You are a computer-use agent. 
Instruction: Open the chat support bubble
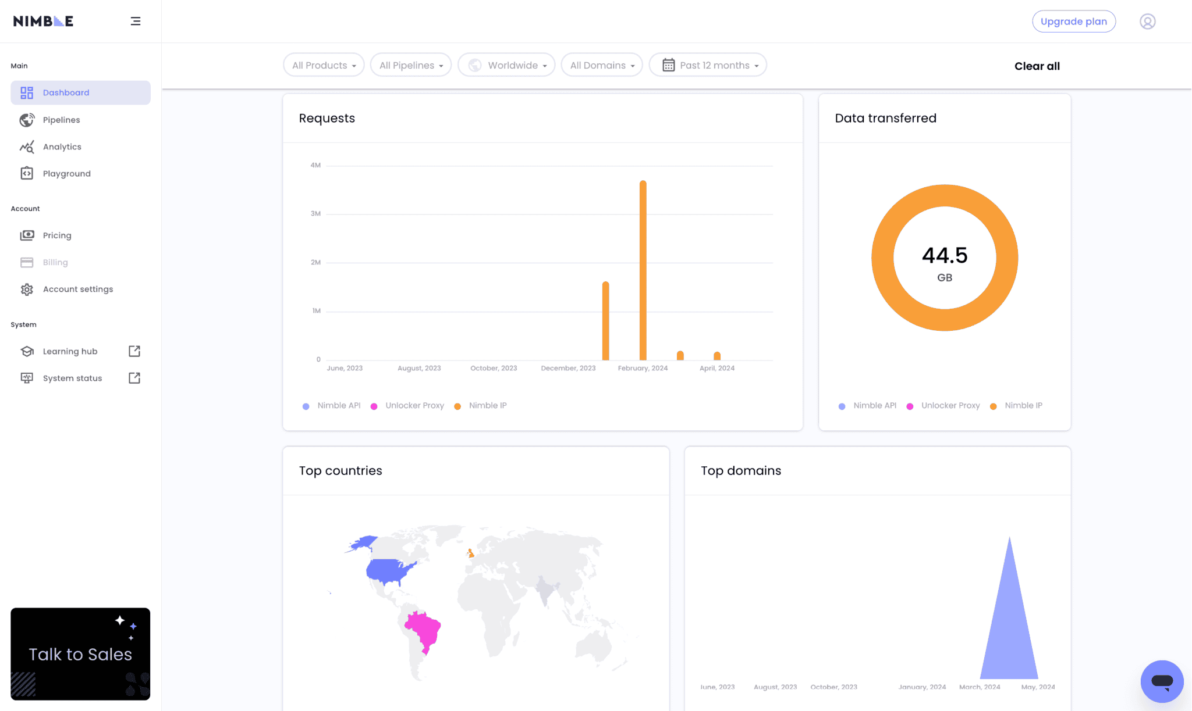[x=1162, y=681]
